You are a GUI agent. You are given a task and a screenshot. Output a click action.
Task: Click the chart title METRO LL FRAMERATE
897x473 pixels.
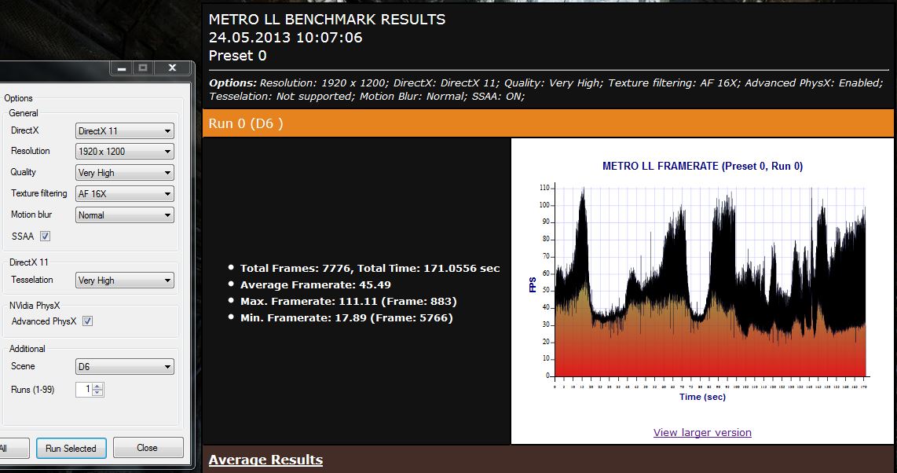(x=702, y=167)
